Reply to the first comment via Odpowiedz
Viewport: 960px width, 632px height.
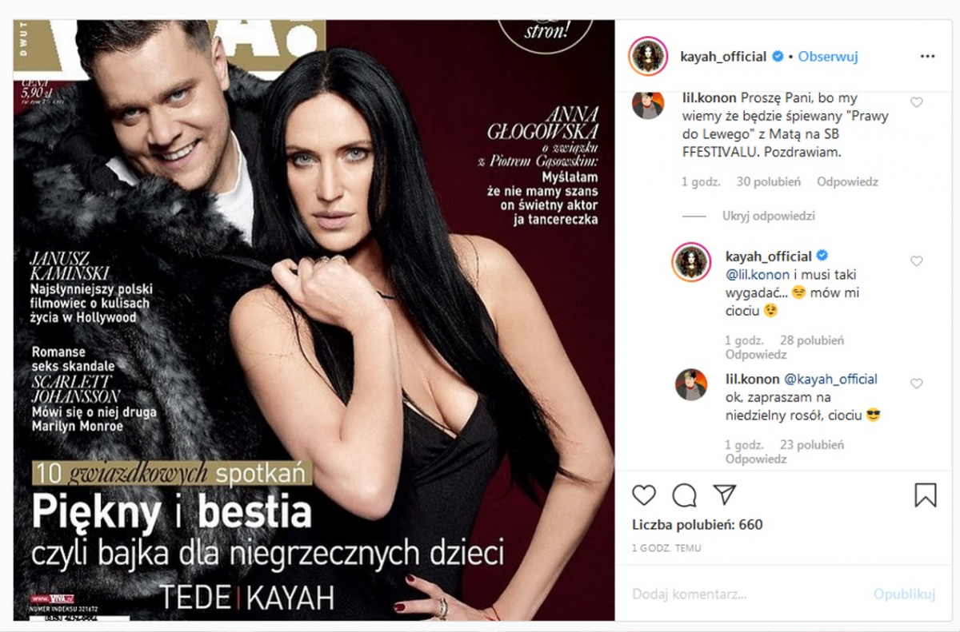click(x=847, y=181)
